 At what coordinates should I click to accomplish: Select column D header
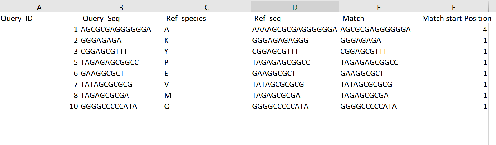point(295,7)
